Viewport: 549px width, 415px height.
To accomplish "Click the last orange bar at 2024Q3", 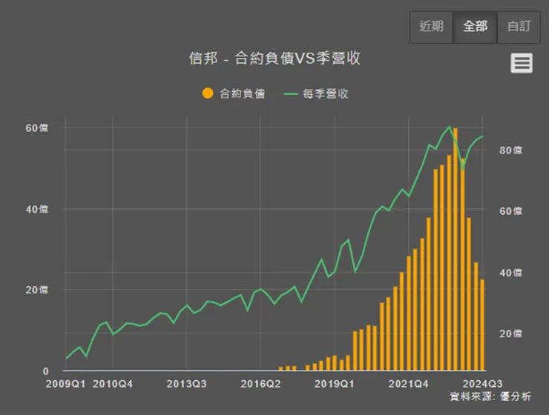I will tap(482, 325).
